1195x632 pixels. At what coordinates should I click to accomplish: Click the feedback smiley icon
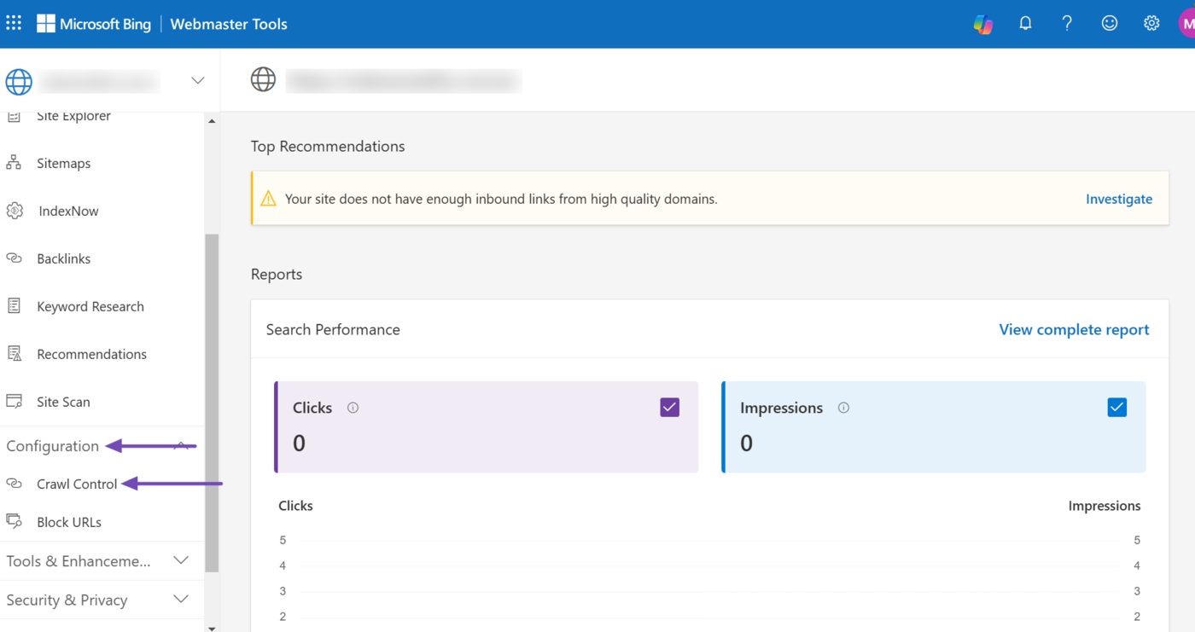[1109, 24]
